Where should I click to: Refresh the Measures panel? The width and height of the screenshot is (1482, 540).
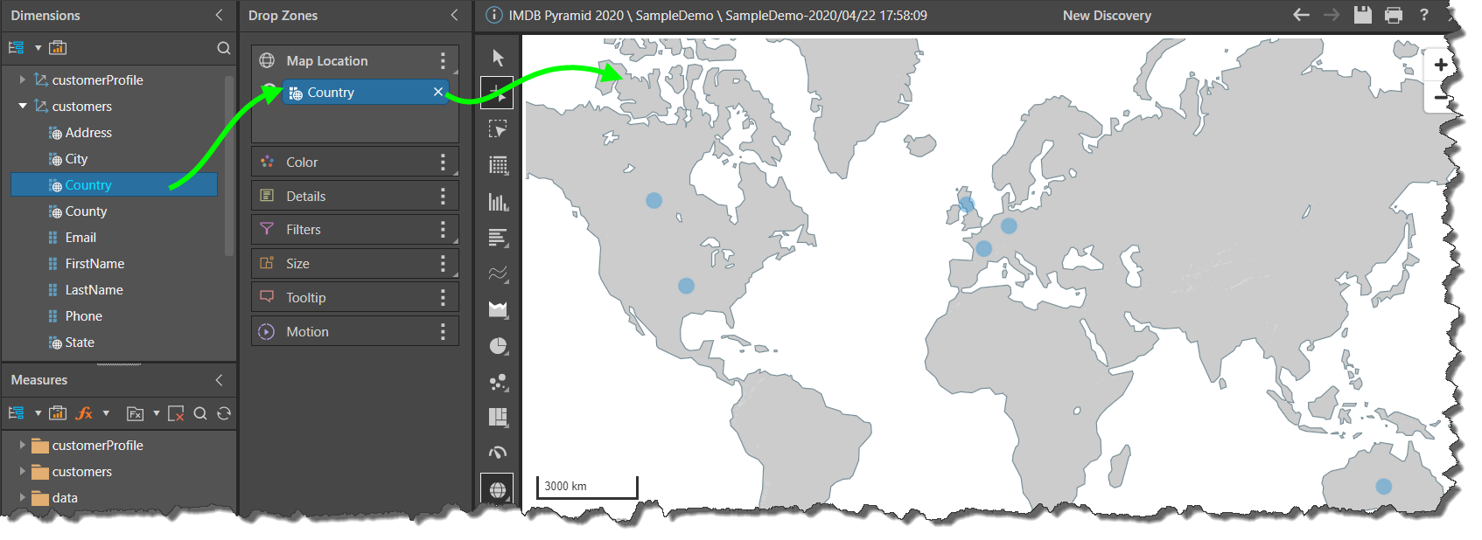[224, 413]
